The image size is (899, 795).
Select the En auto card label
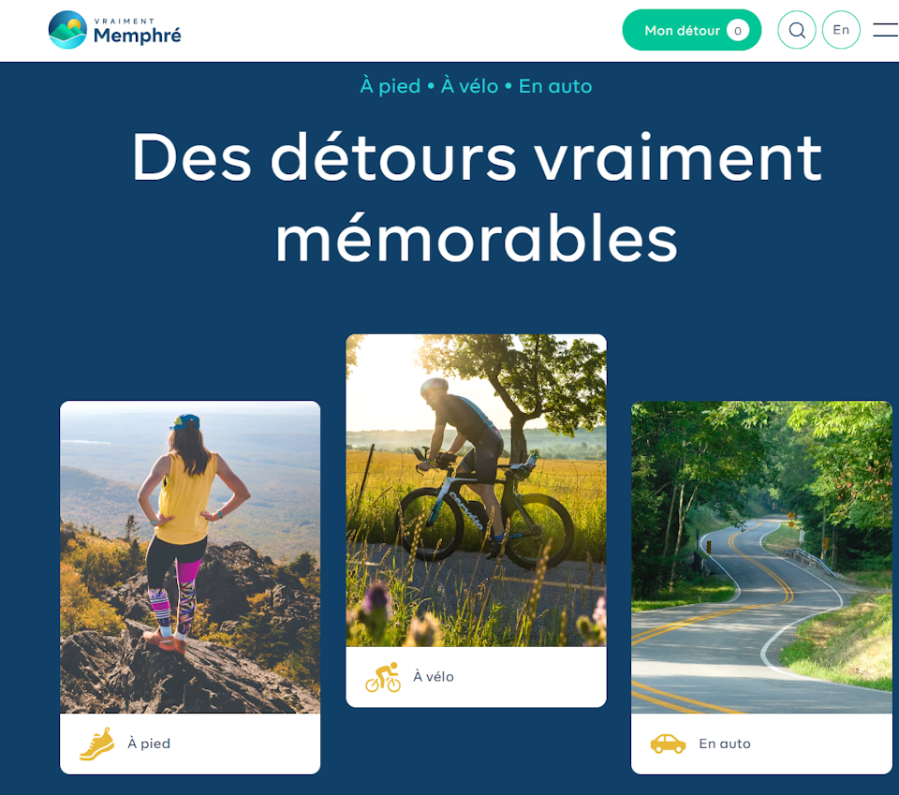725,743
